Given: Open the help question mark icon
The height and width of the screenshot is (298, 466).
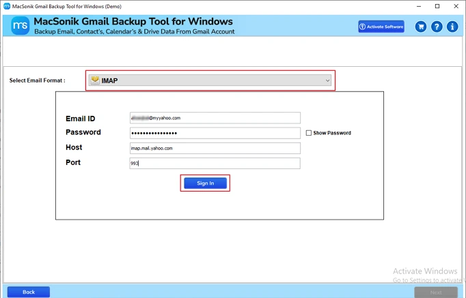Looking at the screenshot, I should click(x=437, y=27).
